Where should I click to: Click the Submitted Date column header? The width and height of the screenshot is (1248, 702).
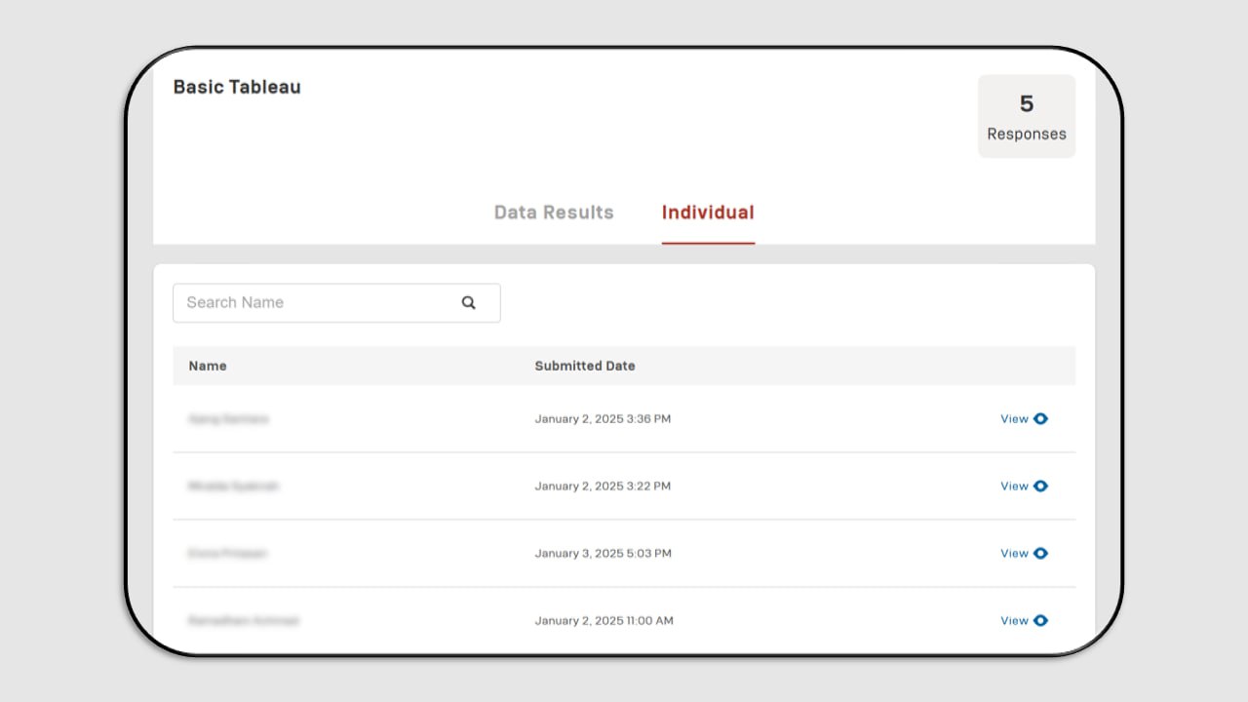585,367
